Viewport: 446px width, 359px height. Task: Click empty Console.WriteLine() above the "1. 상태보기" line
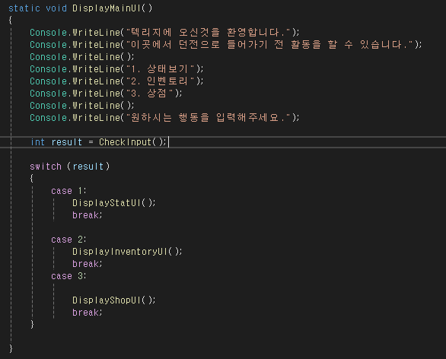pyautogui.click(x=82, y=57)
